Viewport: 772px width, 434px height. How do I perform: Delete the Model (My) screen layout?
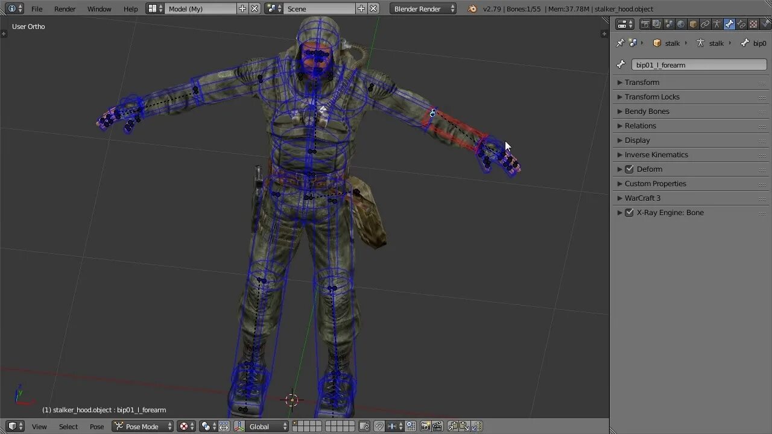click(x=255, y=9)
